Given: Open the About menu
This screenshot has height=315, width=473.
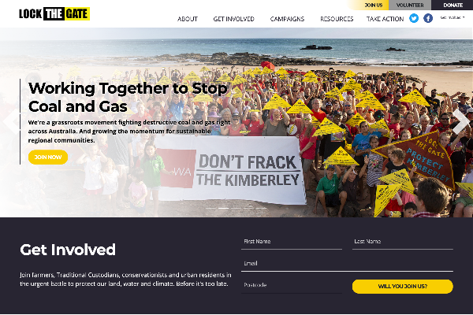Looking at the screenshot, I should click(x=188, y=19).
